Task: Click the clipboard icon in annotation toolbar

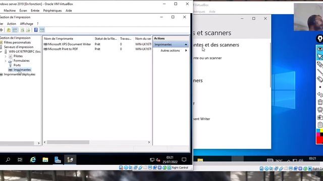Action: point(320,125)
